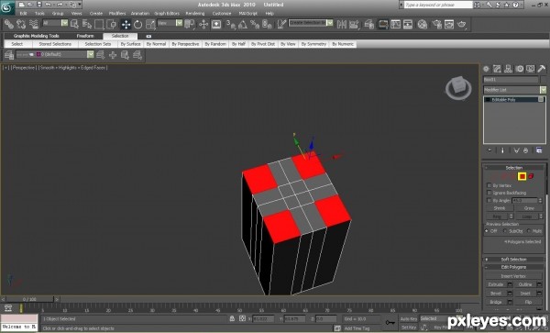Click the Align tool icon
This screenshot has height=333, width=550.
click(x=354, y=24)
